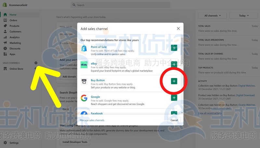Click the Google channel title link

[95, 97]
